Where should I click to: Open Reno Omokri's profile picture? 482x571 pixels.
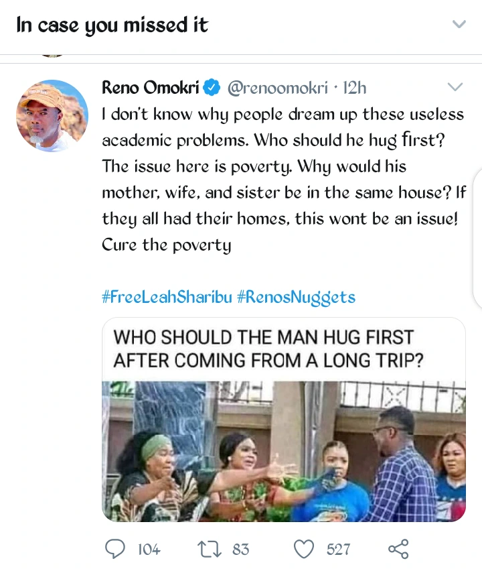coord(52,115)
